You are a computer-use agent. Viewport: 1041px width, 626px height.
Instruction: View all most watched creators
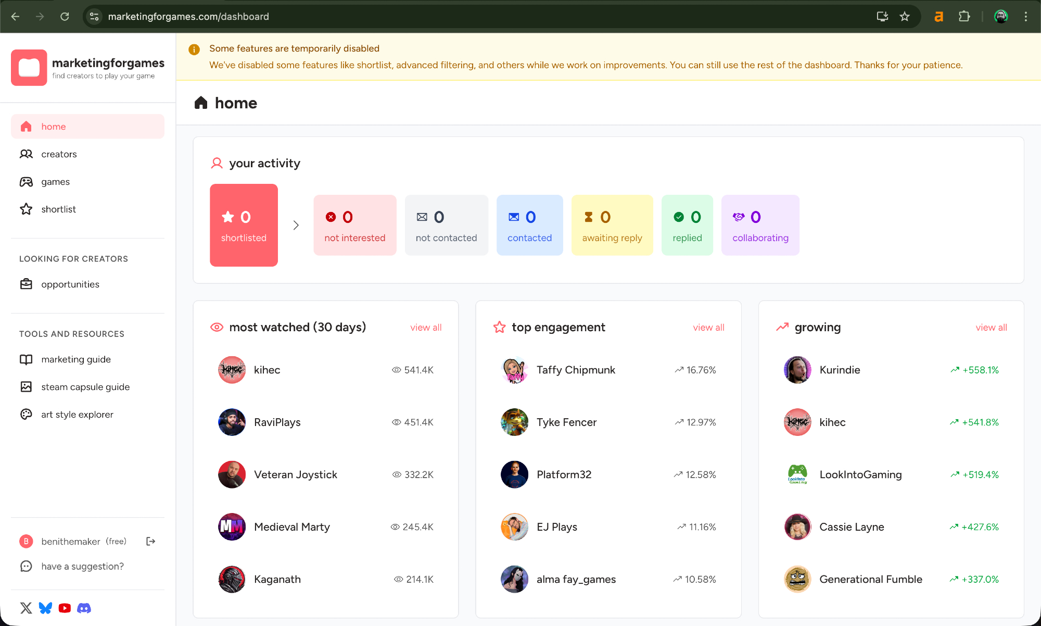(425, 328)
